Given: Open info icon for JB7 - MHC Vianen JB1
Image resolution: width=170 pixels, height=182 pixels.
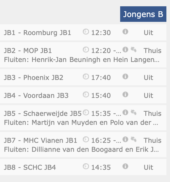Looking at the screenshot, I should (x=125, y=139).
